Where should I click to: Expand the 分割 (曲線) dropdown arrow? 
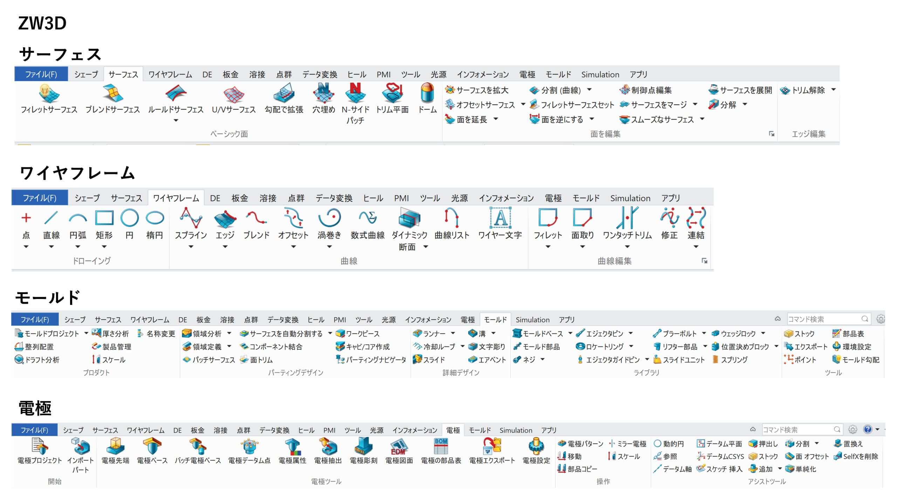tap(589, 90)
